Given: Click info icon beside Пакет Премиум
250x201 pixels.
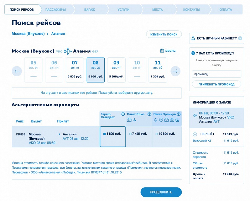Looking at the screenshot, I should (x=179, y=114).
